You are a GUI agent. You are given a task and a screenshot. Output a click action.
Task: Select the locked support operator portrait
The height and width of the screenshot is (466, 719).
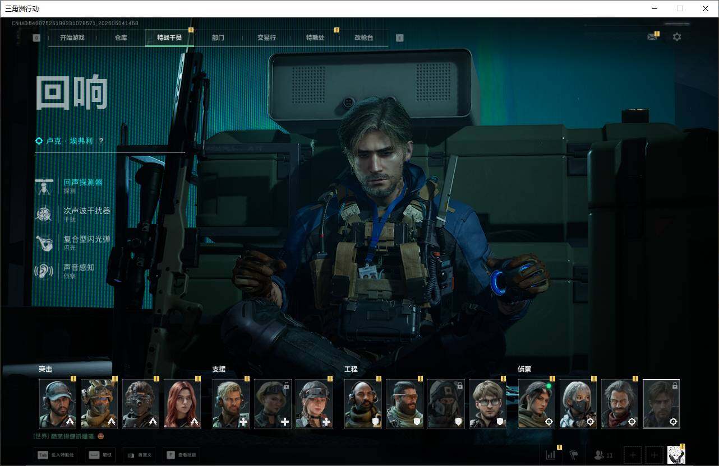coord(273,404)
